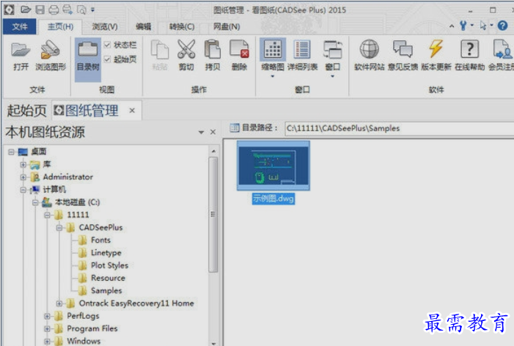The width and height of the screenshot is (514, 346).
Task: Switch to the 主页(H) ribbon tab
Action: (x=60, y=26)
